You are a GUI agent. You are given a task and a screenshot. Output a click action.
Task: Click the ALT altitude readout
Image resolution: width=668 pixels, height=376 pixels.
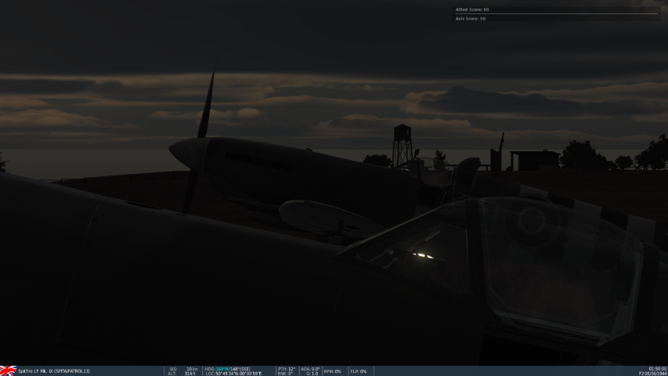182,374
